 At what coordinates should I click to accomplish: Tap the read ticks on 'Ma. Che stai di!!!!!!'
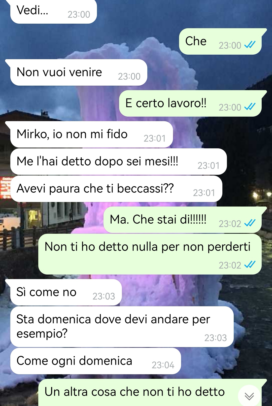pyautogui.click(x=250, y=223)
